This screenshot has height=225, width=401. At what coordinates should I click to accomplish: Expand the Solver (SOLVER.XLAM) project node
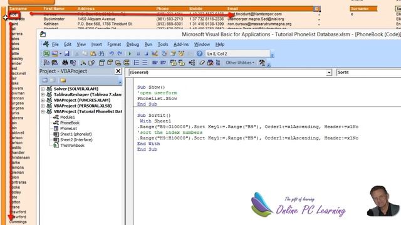coord(43,89)
